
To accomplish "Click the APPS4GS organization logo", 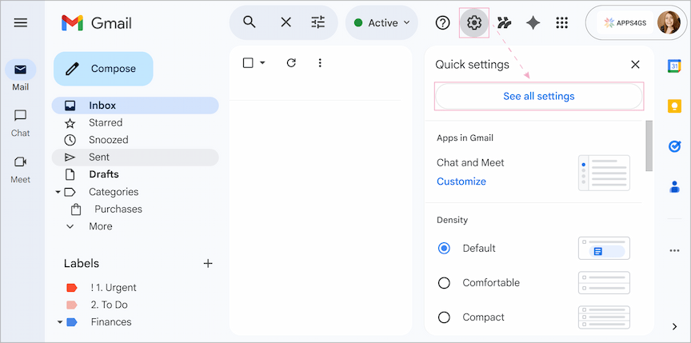I will click(625, 23).
